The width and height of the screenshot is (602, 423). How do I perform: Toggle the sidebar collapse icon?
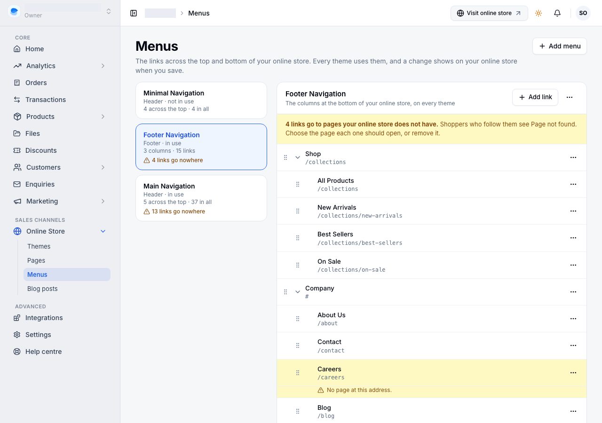134,13
